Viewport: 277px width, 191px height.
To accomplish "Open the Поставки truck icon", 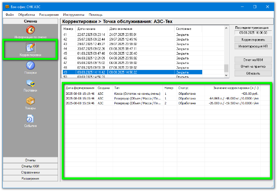I will coord(30,84).
